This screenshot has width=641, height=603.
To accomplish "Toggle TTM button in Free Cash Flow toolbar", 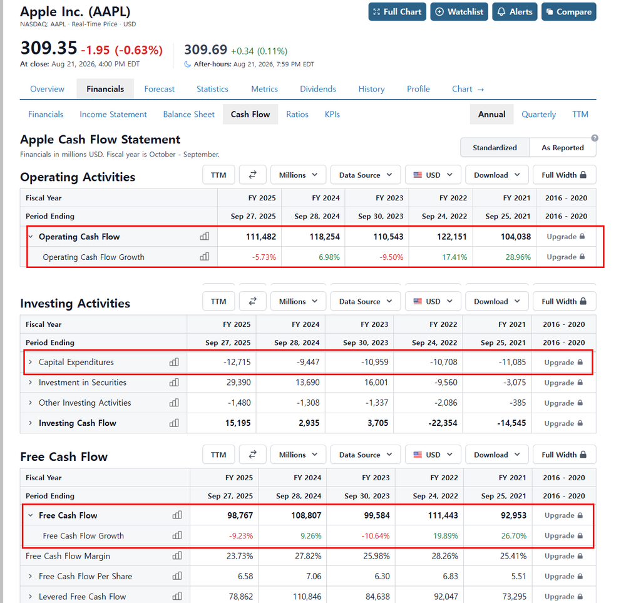I will point(218,455).
